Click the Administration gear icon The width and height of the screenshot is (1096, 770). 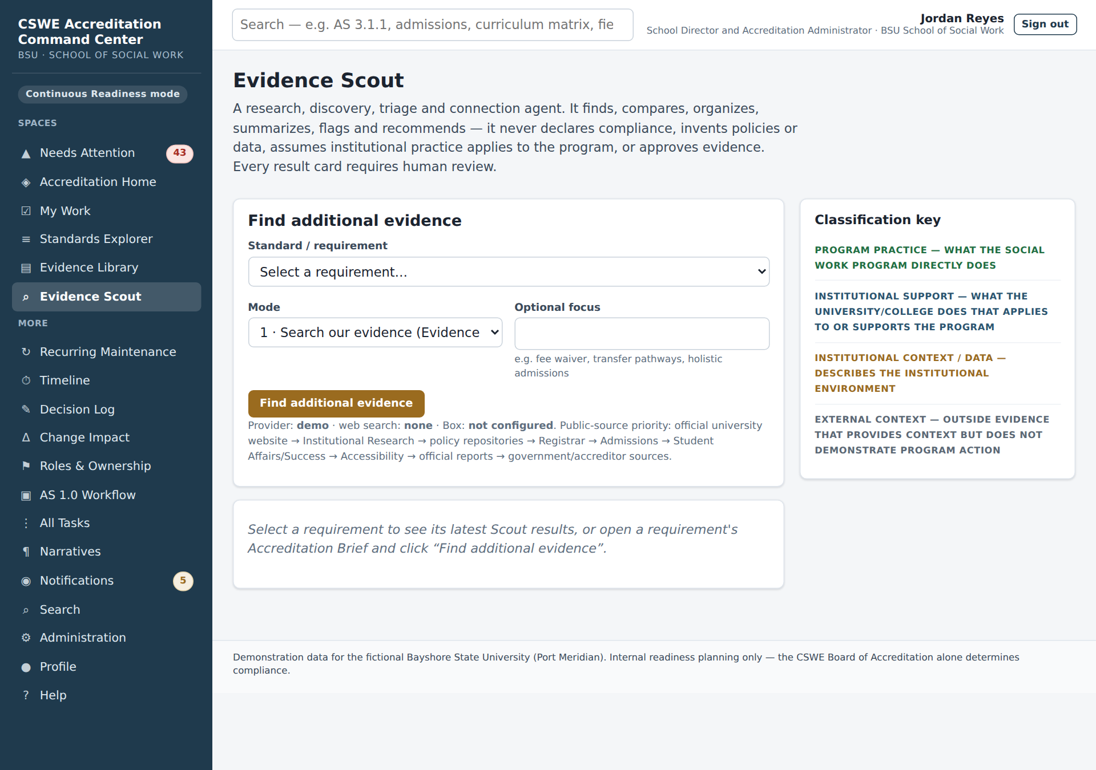[x=26, y=638]
